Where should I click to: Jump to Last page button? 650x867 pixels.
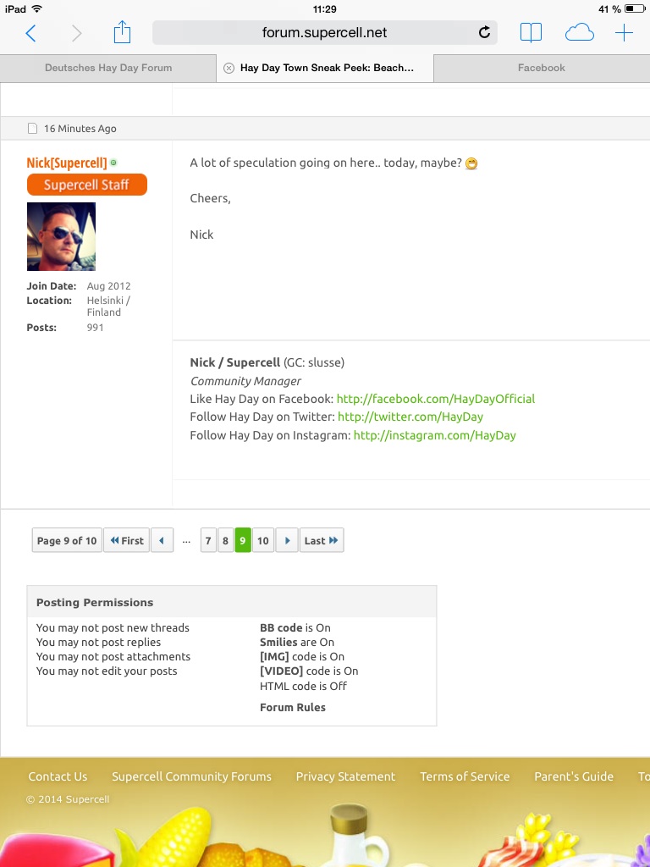click(322, 540)
